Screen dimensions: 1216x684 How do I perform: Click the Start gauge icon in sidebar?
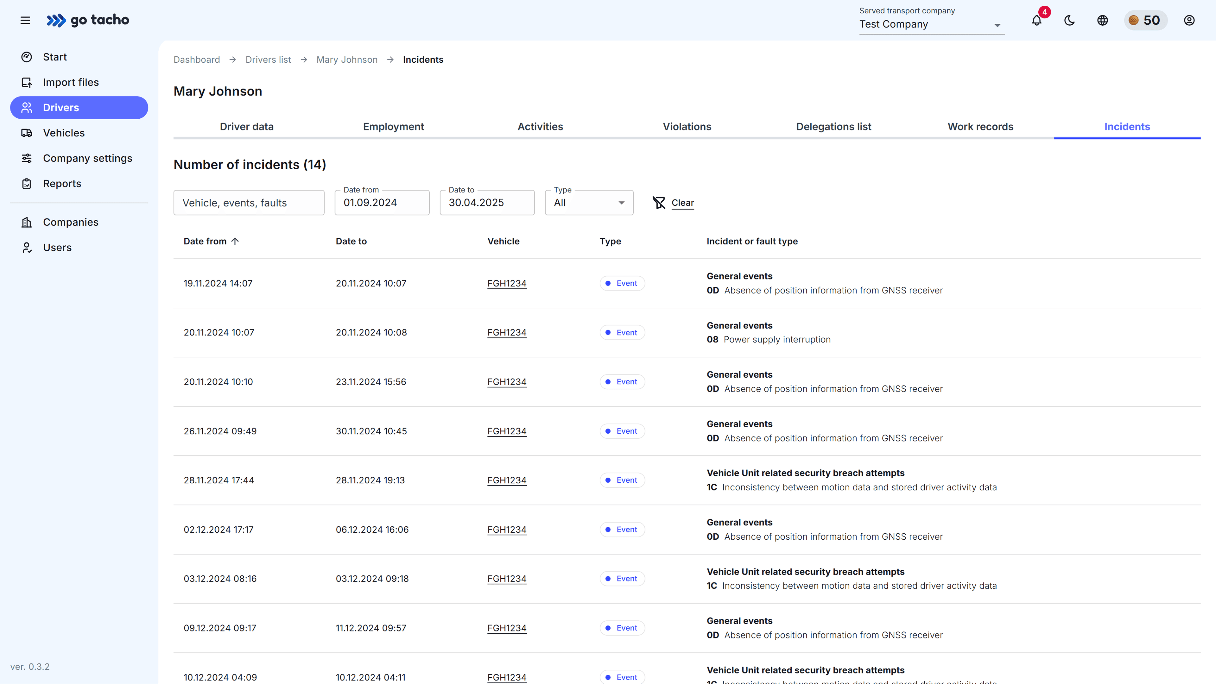point(27,57)
